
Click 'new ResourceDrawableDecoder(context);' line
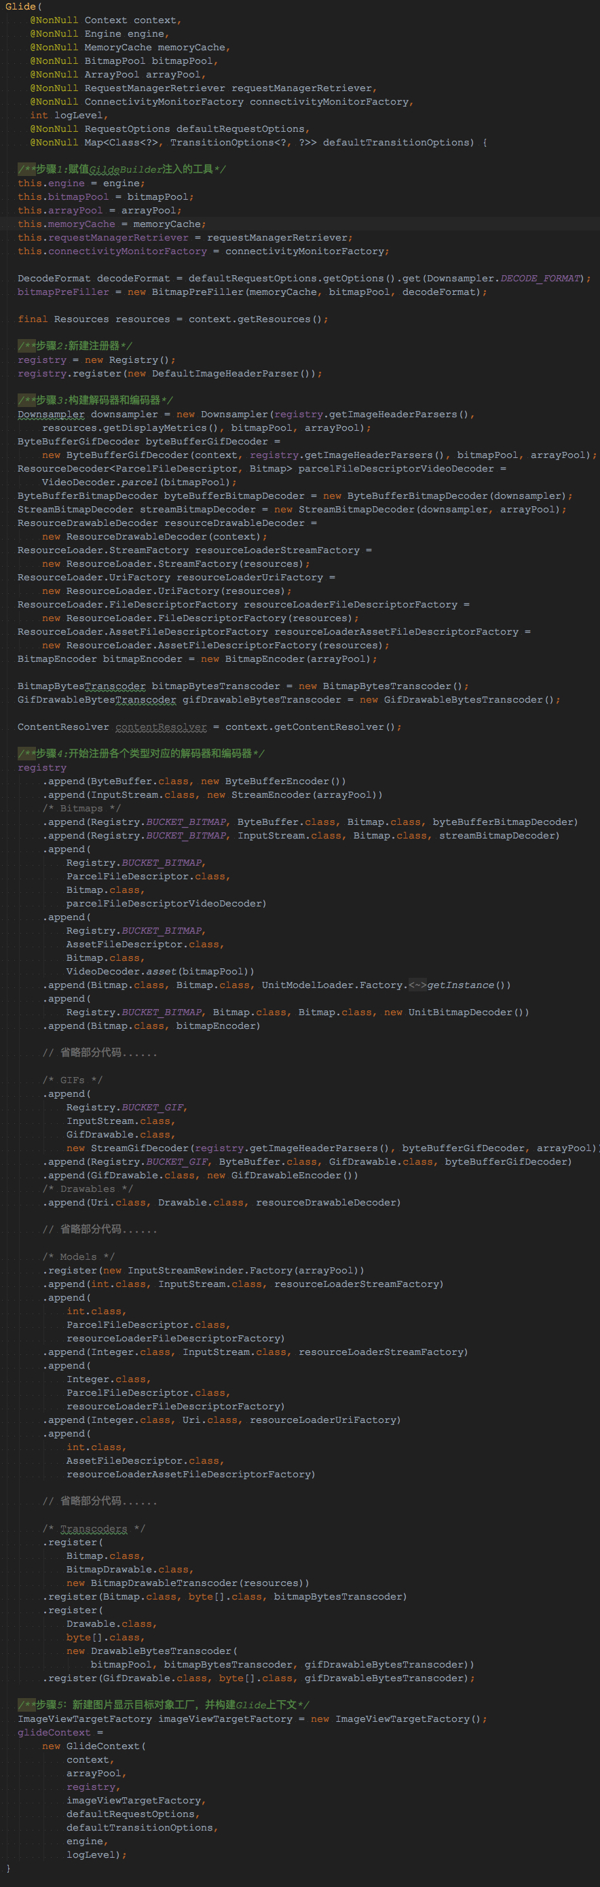(154, 536)
